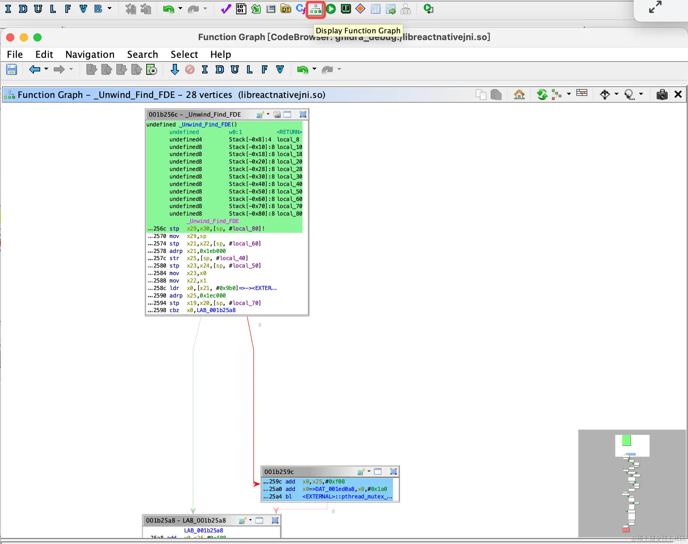
Task: Click the green Undo arrow in top toolbar
Action: (168, 9)
